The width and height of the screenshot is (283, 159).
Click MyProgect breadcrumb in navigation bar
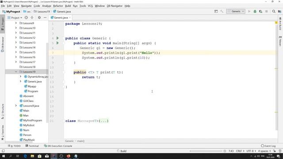pyautogui.click(x=11, y=11)
